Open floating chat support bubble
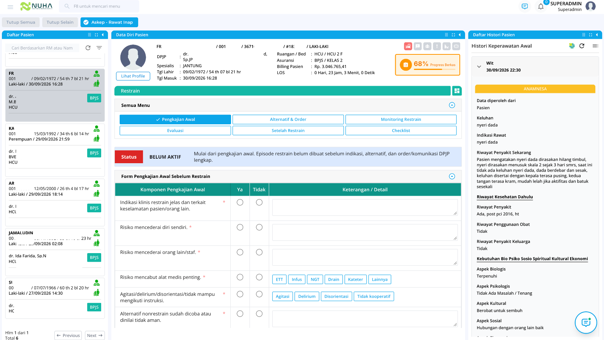This screenshot has height=340, width=604. pos(586,323)
